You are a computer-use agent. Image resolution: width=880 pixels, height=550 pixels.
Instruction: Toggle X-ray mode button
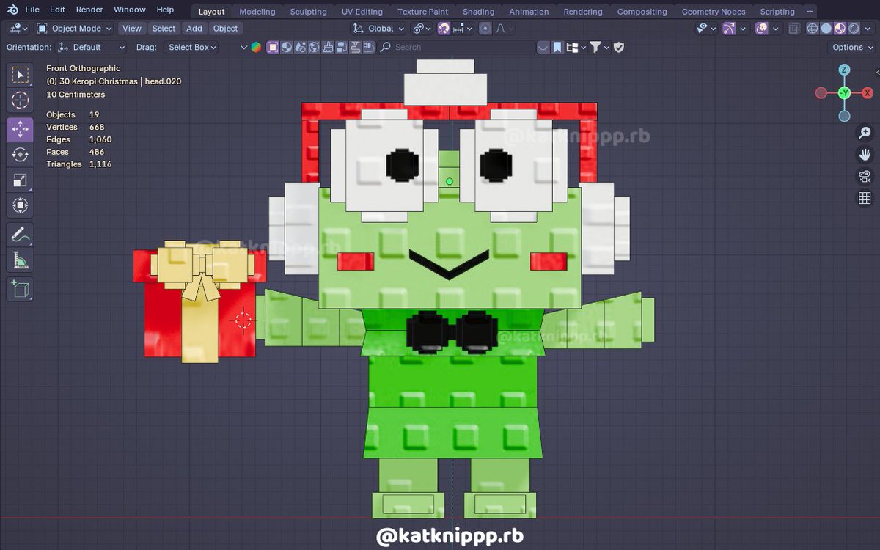(x=794, y=29)
